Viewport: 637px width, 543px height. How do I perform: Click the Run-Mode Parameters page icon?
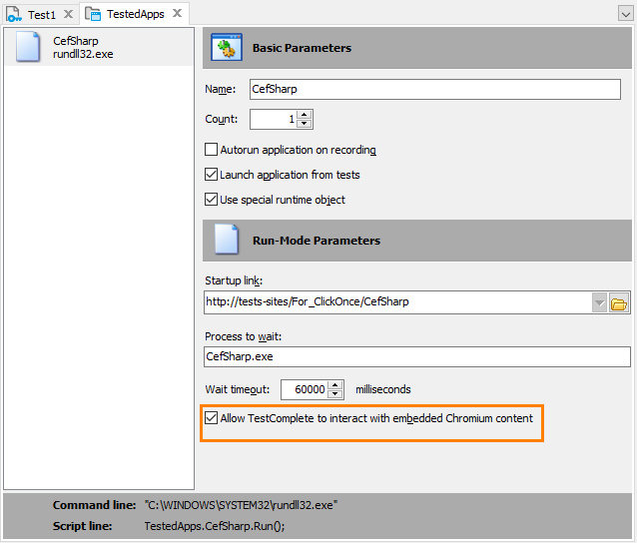pos(227,240)
